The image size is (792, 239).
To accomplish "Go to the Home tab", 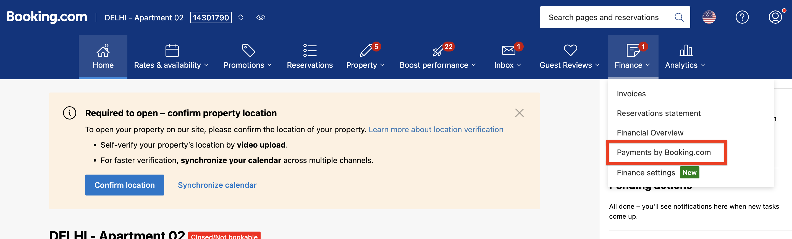I will pos(103,57).
